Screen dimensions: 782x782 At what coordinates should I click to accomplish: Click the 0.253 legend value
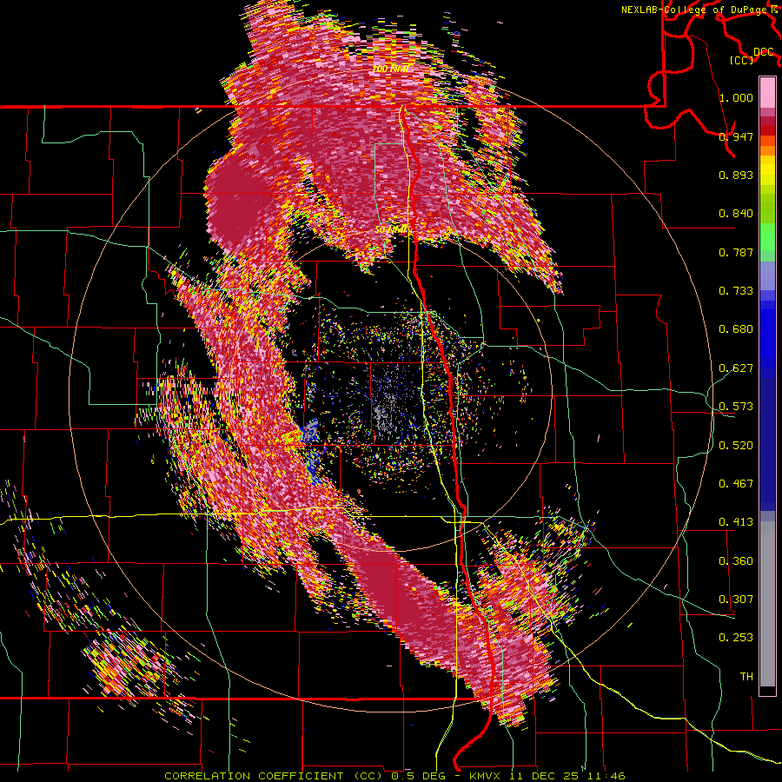click(736, 638)
